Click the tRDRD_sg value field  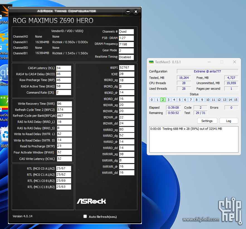coord(126,80)
